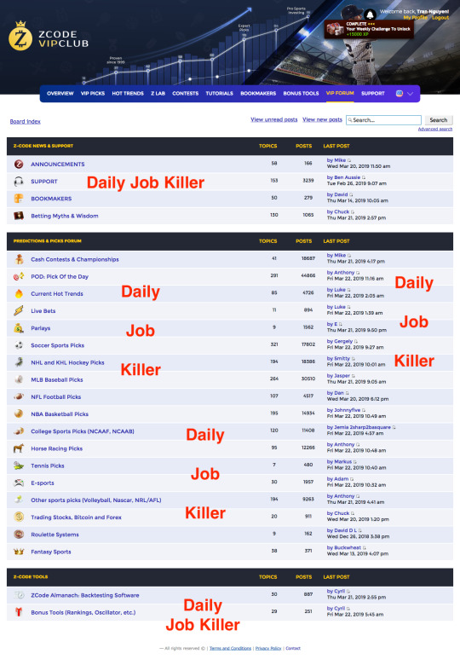This screenshot has width=460, height=665.
Task: Open the Overview menu item
Action: coord(60,93)
